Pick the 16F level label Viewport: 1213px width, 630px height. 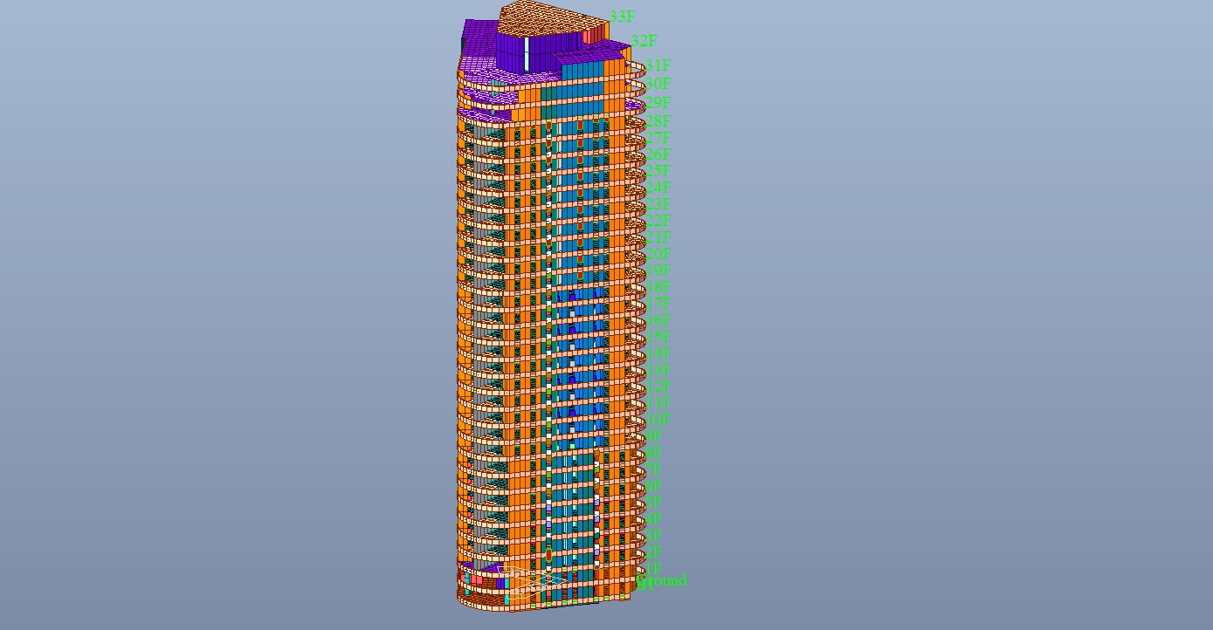click(x=658, y=320)
